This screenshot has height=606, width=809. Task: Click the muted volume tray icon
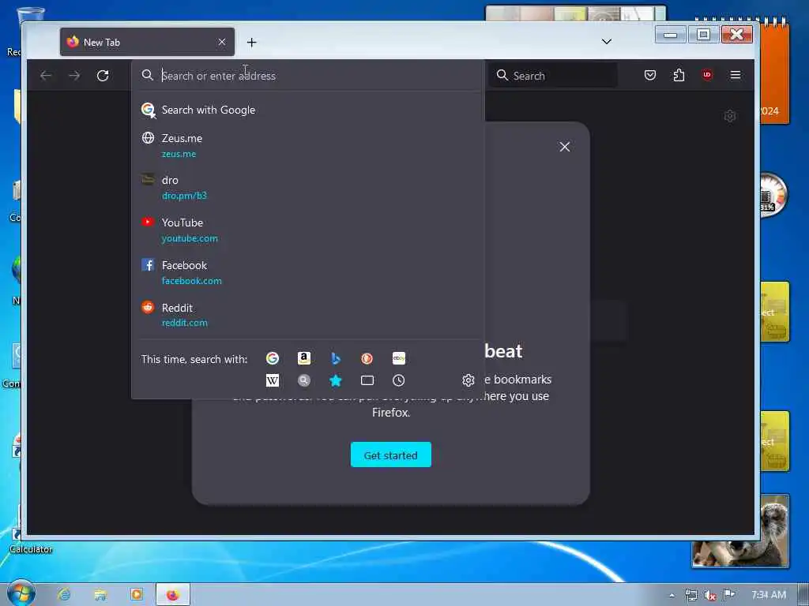point(710,595)
